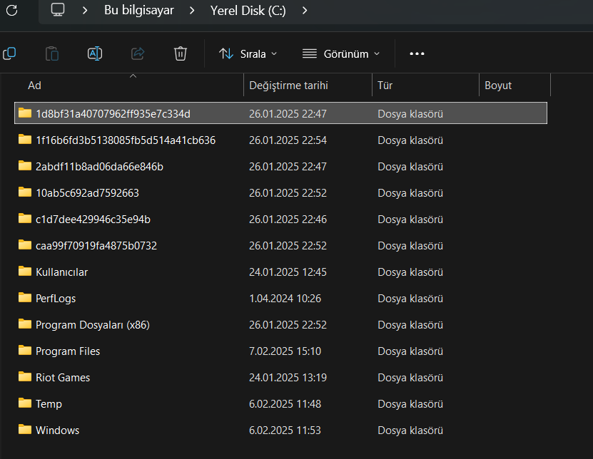Click the Program Dosyaları (x86) folder icon
Viewport: 593px width, 459px height.
[x=25, y=324]
